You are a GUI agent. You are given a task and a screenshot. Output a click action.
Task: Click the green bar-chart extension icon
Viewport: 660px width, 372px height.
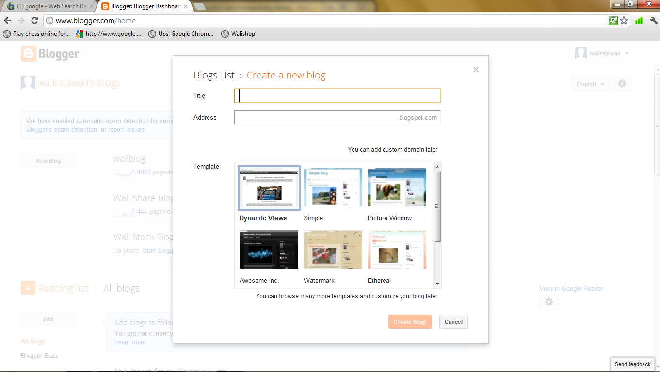click(x=639, y=20)
